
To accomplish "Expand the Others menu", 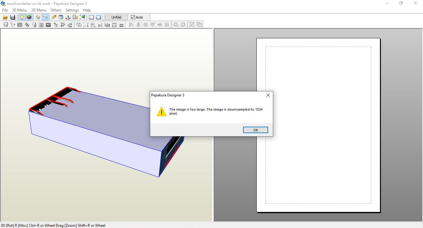I will [x=56, y=10].
